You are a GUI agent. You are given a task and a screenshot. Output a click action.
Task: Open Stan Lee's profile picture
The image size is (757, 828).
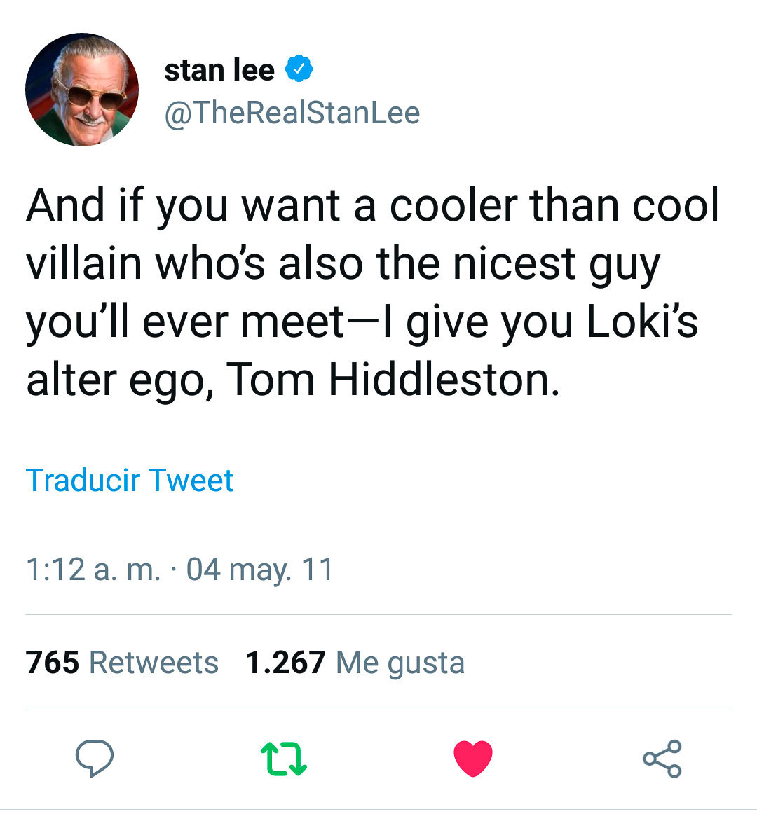(x=82, y=90)
